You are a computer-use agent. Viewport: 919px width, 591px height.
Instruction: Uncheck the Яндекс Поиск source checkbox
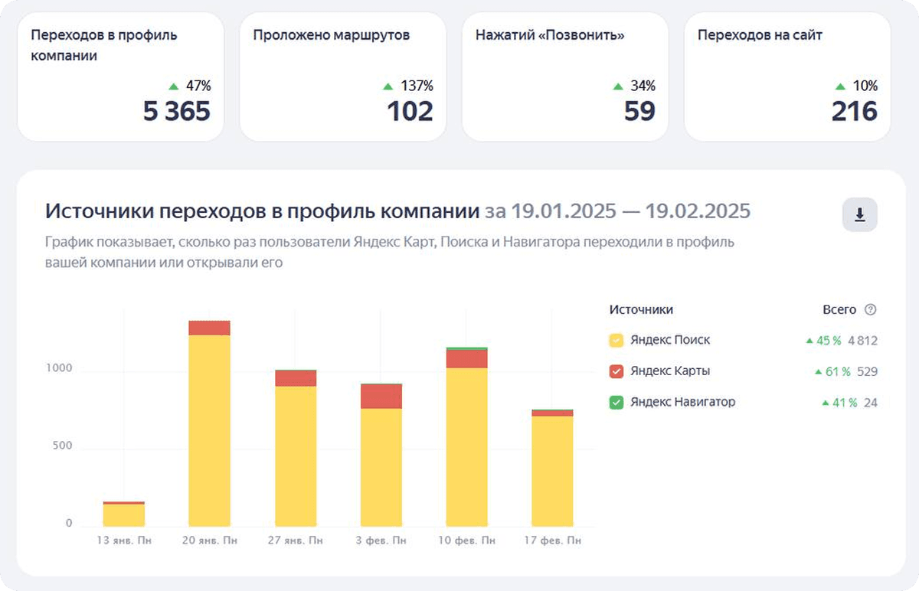coord(616,340)
